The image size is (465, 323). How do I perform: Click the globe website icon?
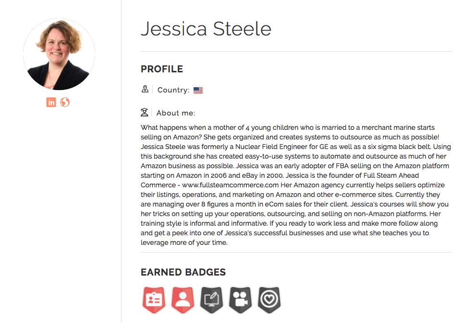point(65,102)
